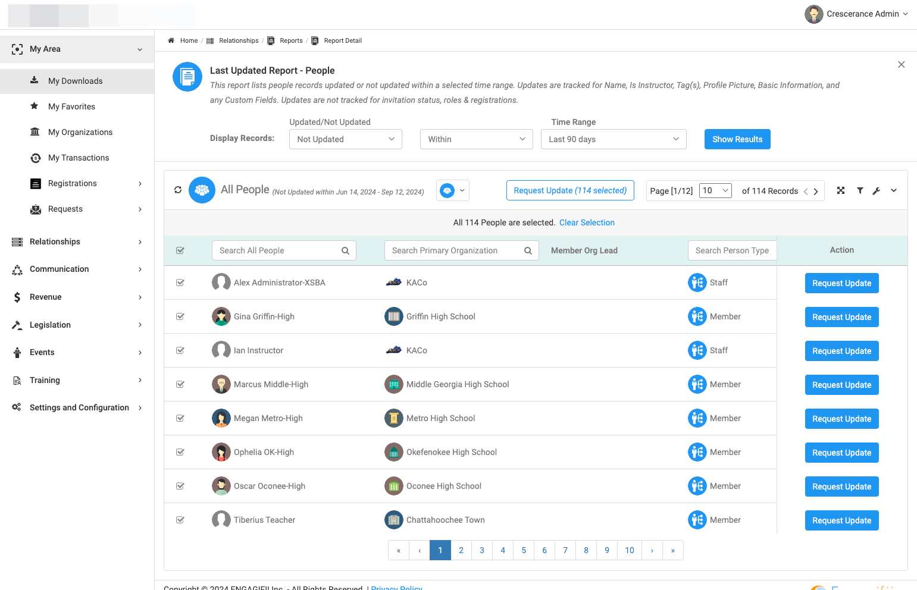Click Request Update (114 selected) button
Screen dimensions: 917x590
pyautogui.click(x=570, y=190)
